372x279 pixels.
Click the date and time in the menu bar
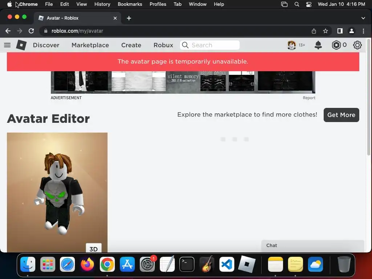[341, 4]
